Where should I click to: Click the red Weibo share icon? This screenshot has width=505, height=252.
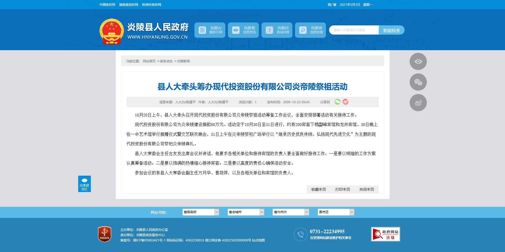tap(345, 102)
